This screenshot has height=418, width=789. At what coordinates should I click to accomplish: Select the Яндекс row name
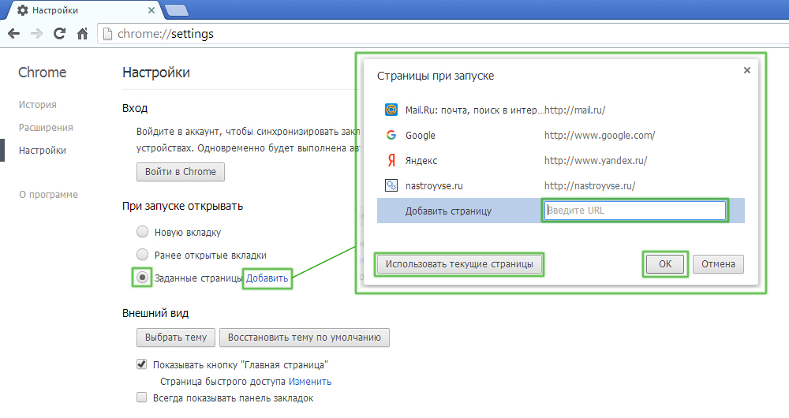(x=421, y=160)
